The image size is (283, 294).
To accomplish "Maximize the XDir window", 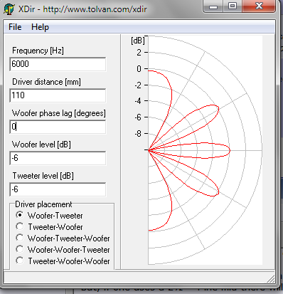I will 233,6.
